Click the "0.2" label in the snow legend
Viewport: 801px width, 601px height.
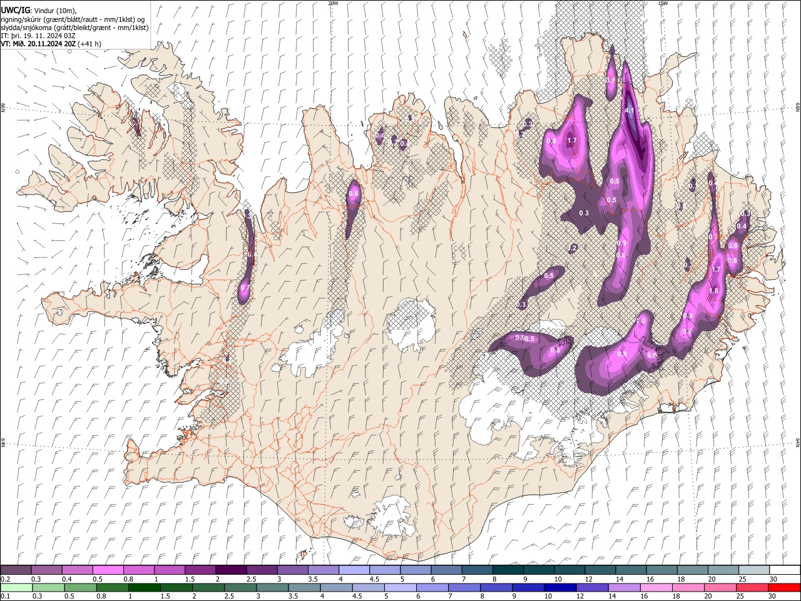pyautogui.click(x=5, y=579)
